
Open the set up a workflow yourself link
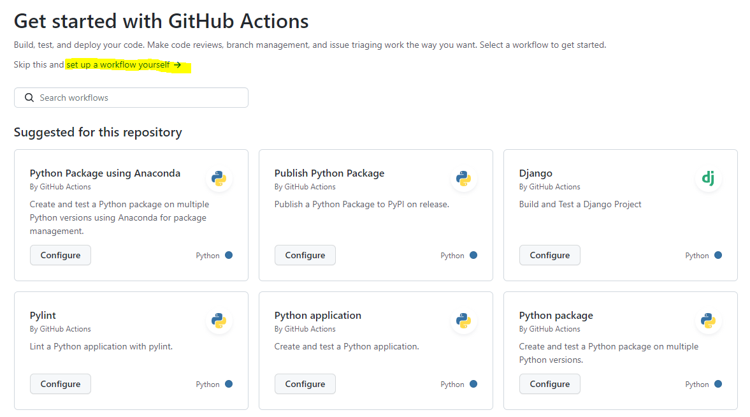tap(124, 64)
